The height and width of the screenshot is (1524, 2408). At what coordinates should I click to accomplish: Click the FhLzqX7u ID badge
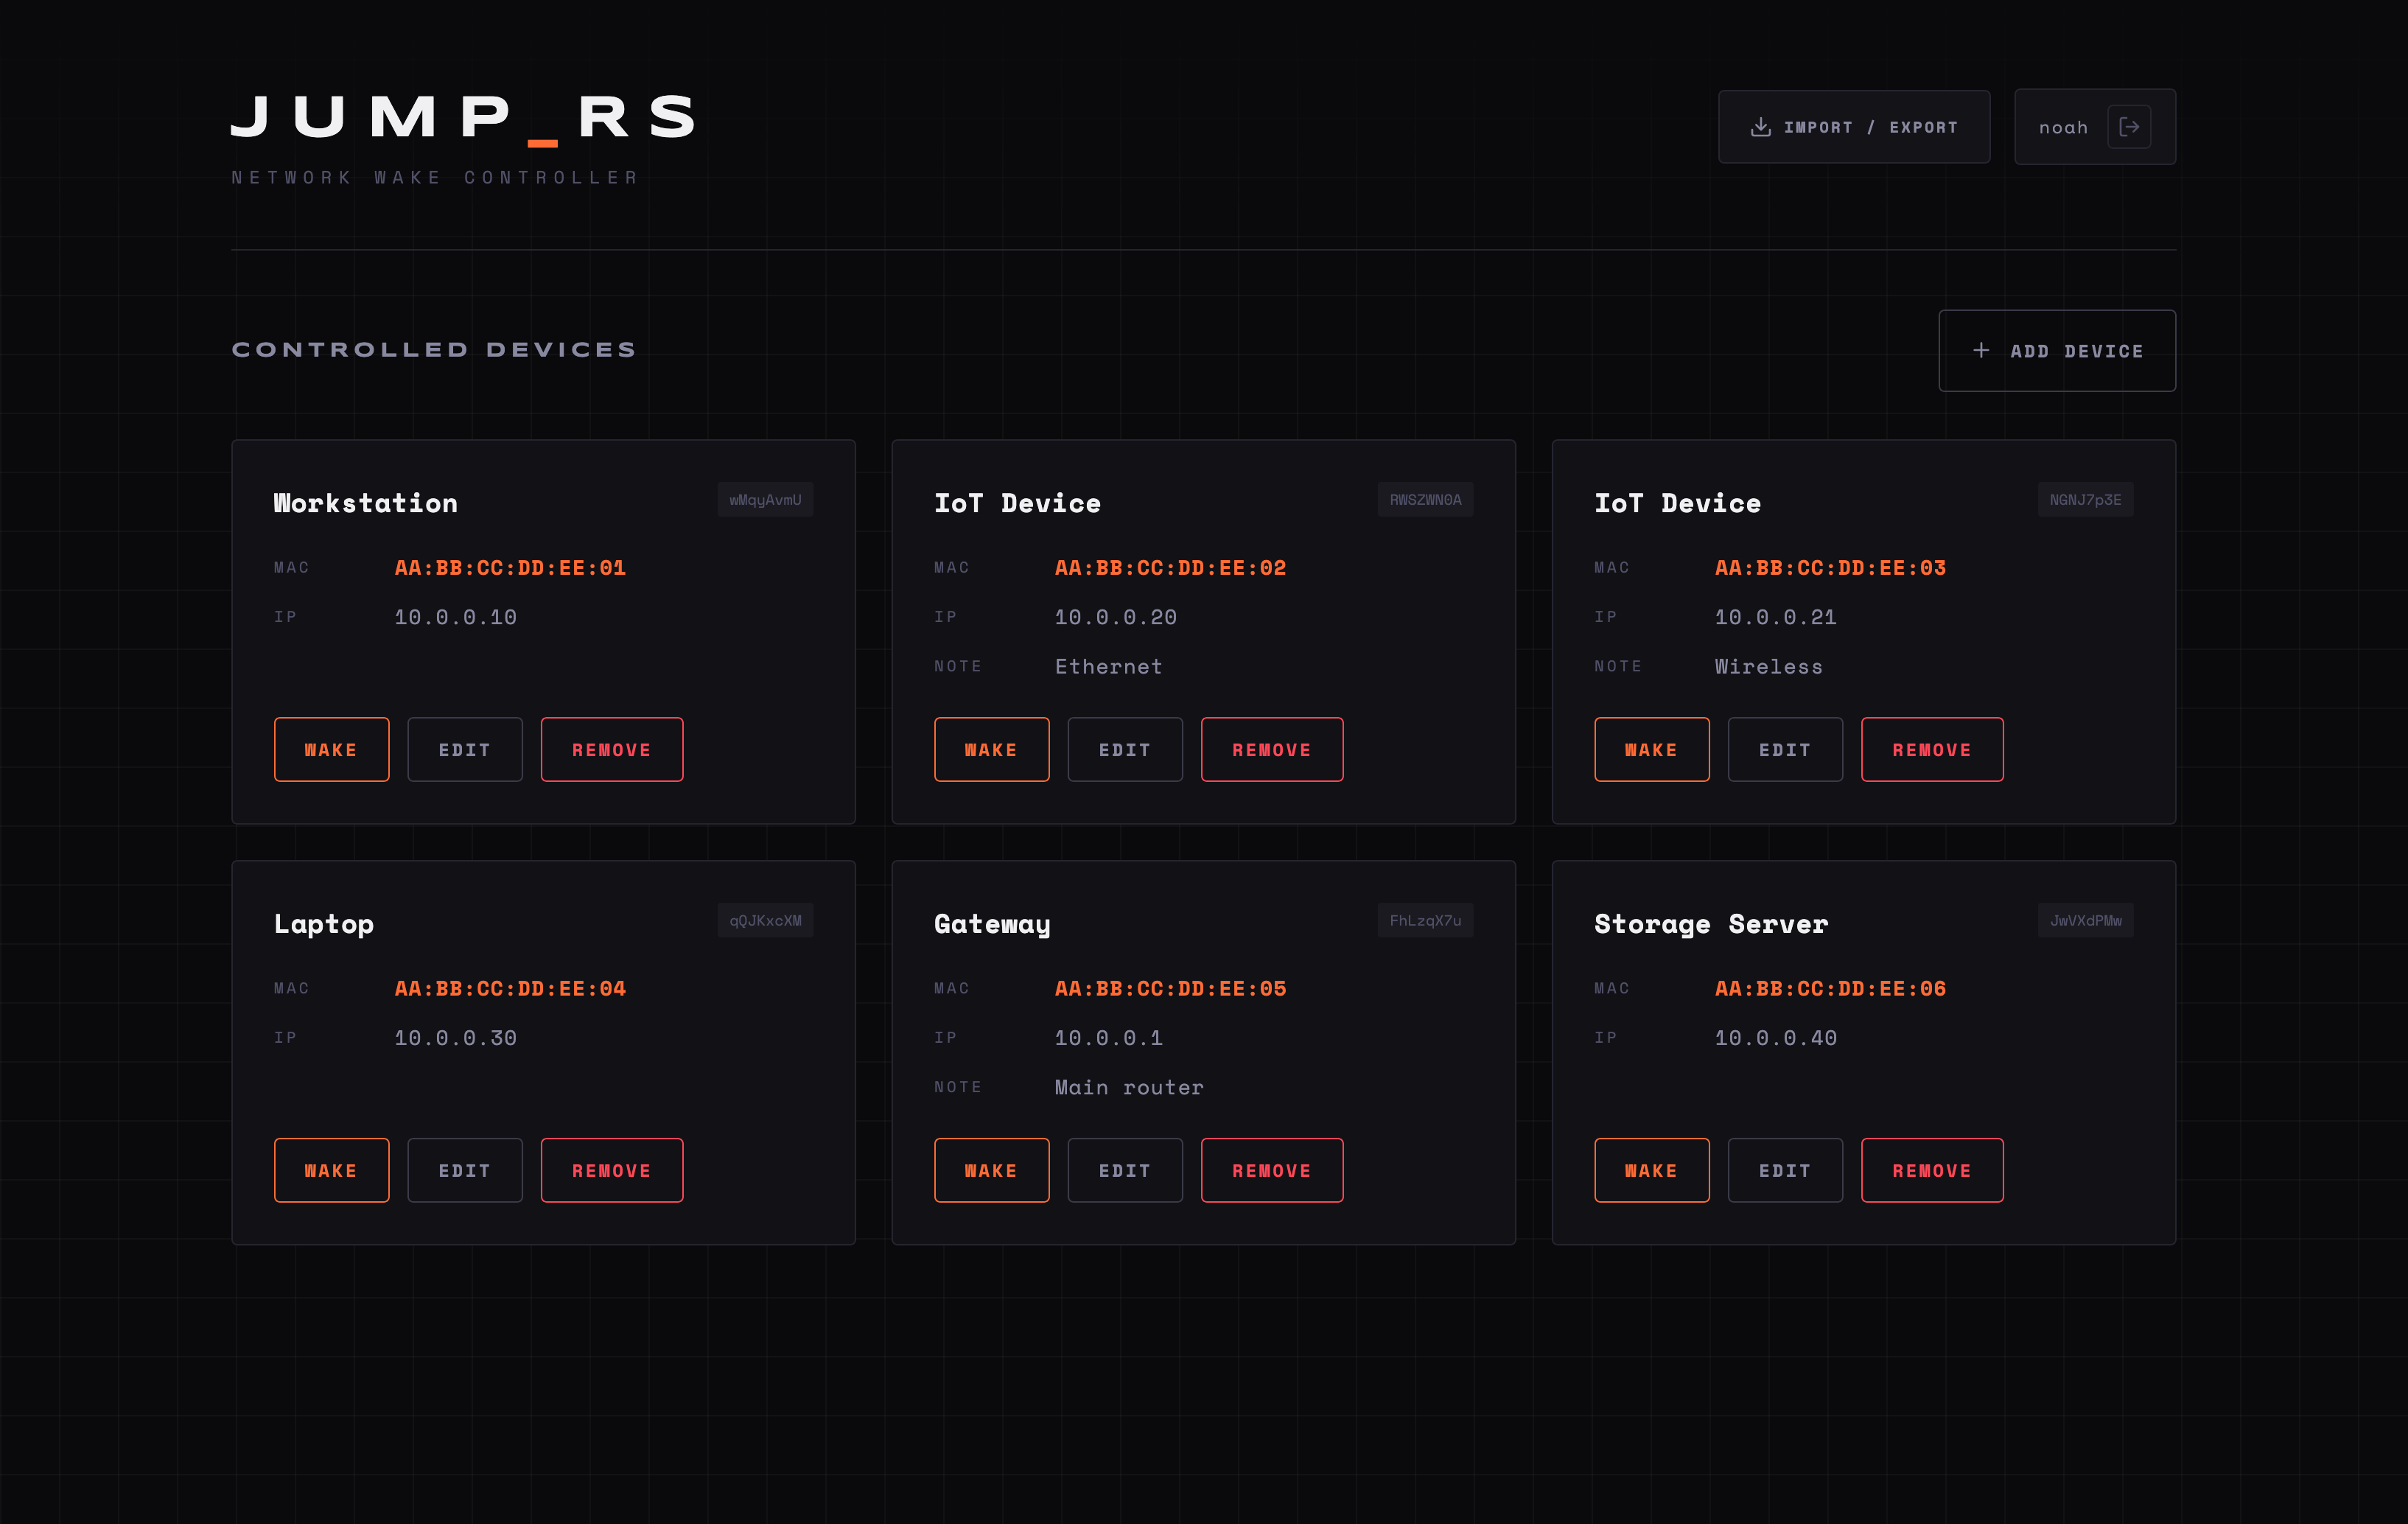click(1425, 920)
